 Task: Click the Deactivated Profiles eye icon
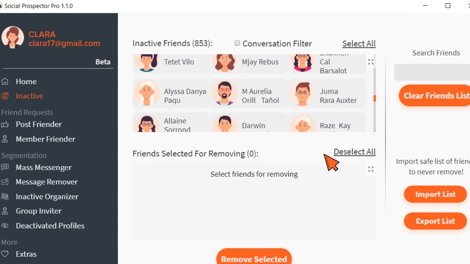[x=5, y=225]
